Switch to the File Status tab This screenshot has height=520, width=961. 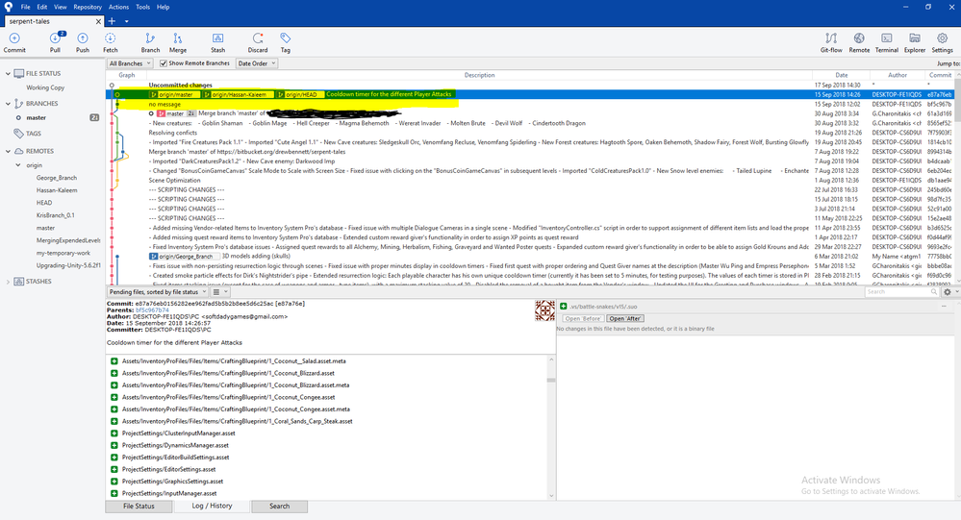[x=139, y=507]
